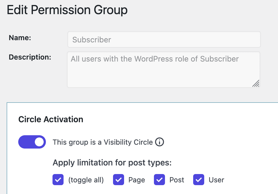Click the "User" label next to its checkbox

coord(216,180)
